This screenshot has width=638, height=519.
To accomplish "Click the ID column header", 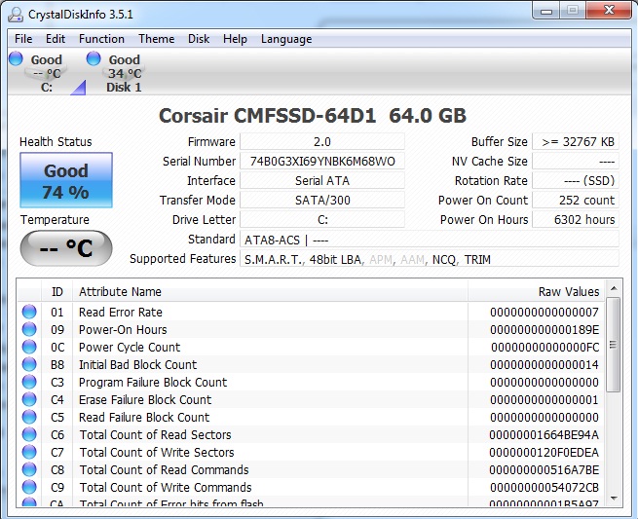I will click(x=56, y=291).
